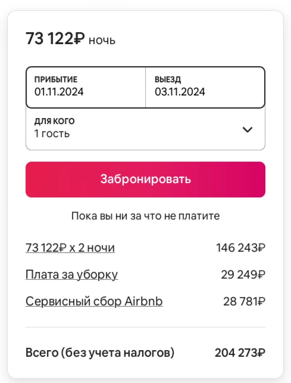Click the chevron arrow beside '1 гость'
The width and height of the screenshot is (291, 383).
coord(247,129)
